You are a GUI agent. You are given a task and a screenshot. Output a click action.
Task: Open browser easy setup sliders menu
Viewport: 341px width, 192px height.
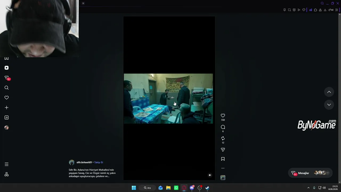(x=337, y=10)
